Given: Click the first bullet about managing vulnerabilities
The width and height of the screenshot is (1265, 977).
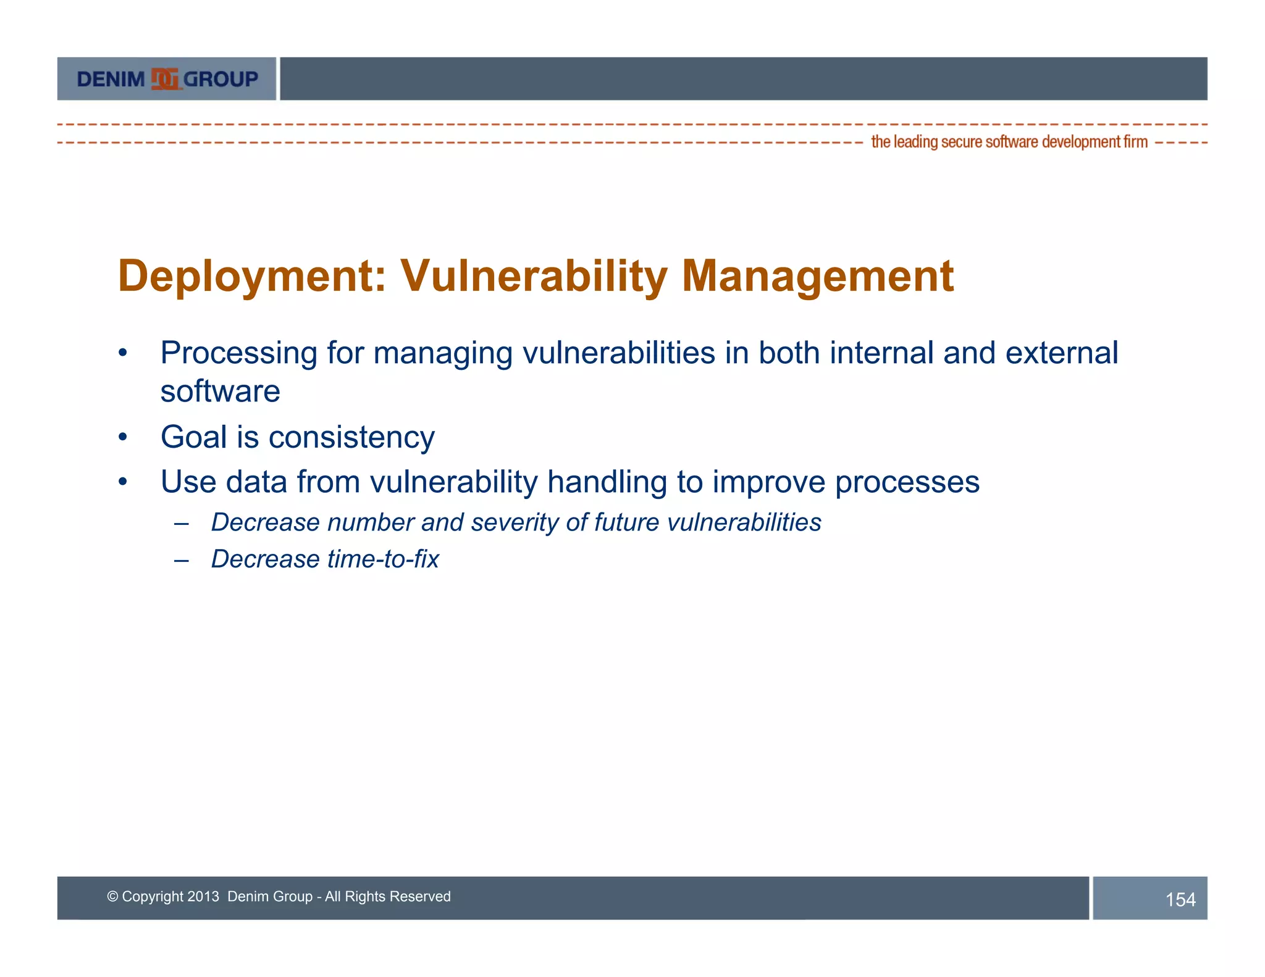Looking at the screenshot, I should pos(638,353).
